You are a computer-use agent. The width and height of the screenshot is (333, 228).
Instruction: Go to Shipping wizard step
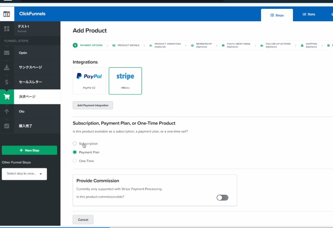pos(309,45)
